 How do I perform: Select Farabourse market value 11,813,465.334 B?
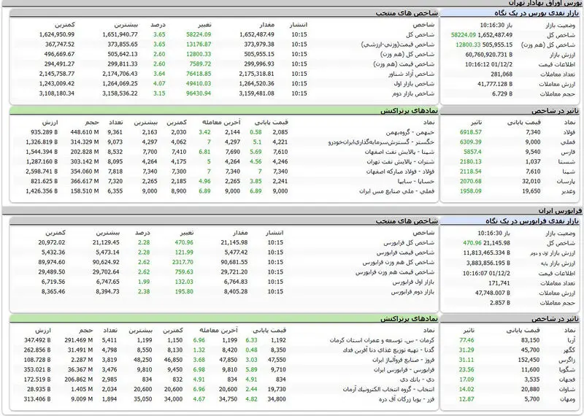point(487,253)
